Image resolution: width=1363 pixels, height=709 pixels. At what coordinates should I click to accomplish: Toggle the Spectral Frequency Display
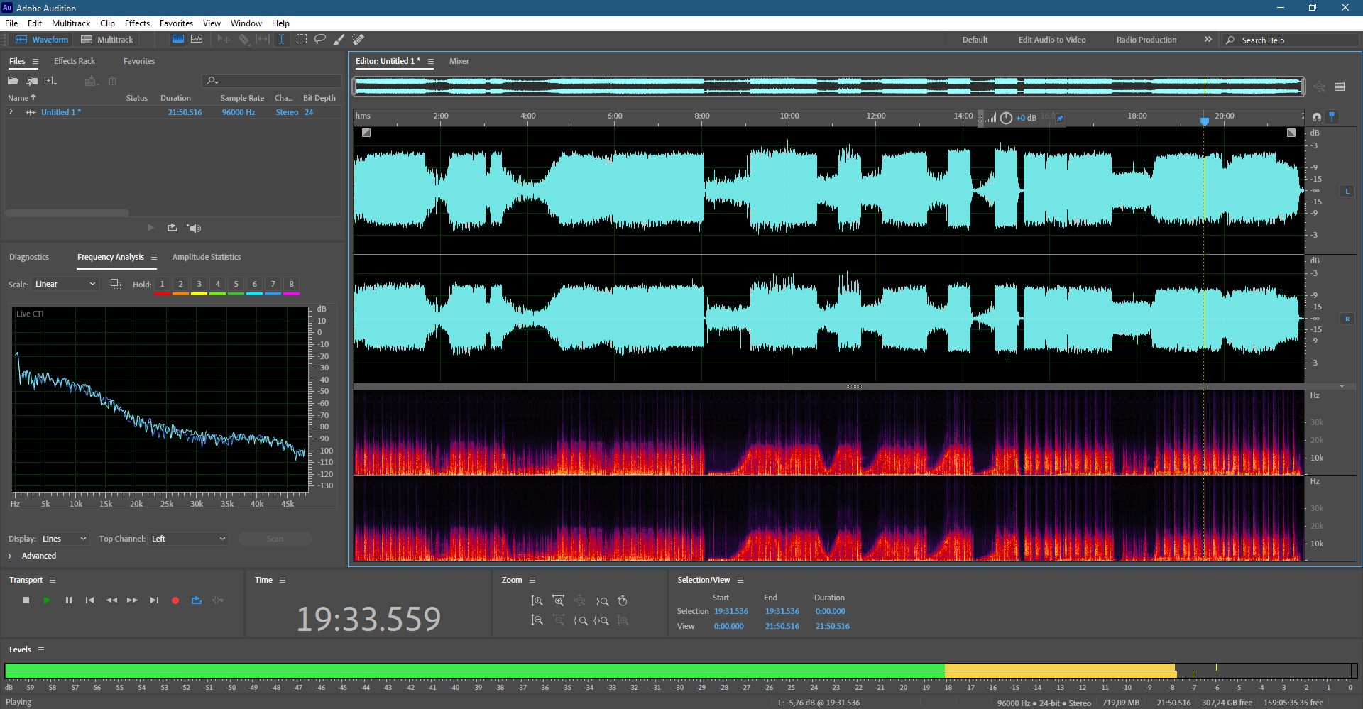(178, 39)
